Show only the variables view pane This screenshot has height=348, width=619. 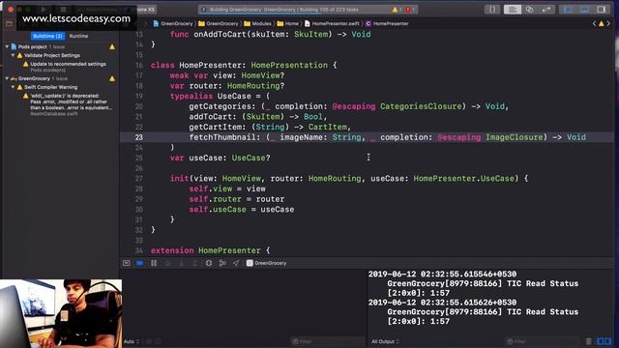click(600, 341)
